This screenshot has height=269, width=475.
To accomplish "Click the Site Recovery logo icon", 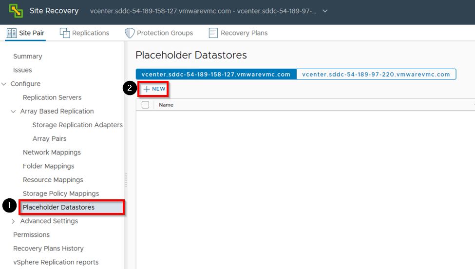I will [16, 11].
